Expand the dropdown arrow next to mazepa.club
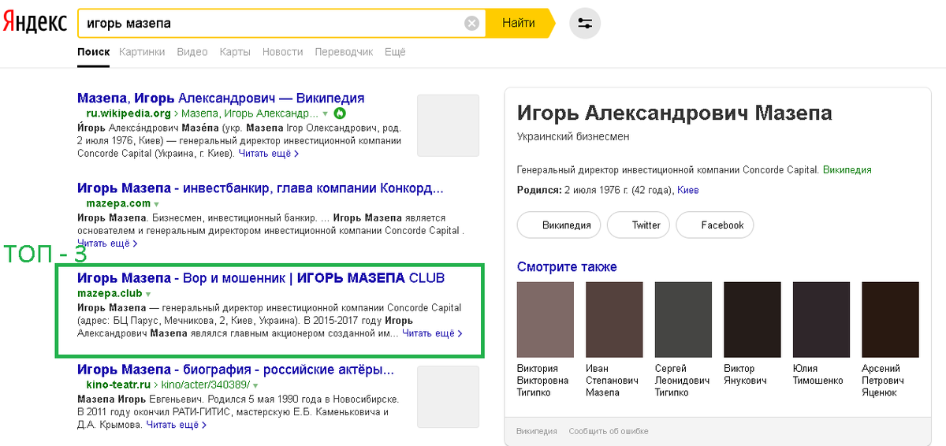Viewport: 946px width, 446px height. click(147, 294)
